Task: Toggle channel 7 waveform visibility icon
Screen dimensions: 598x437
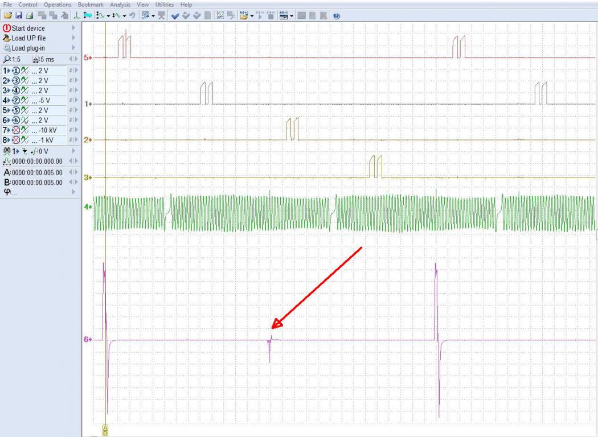Action: 25,130
